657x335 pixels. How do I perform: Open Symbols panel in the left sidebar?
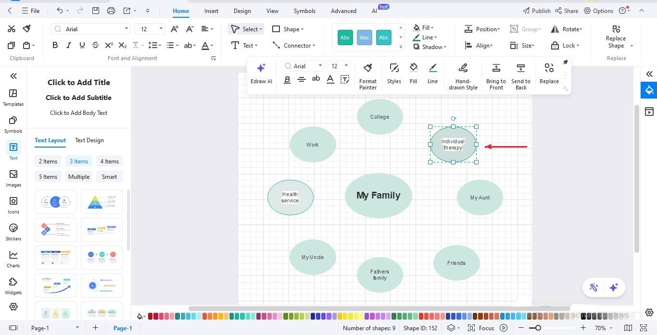13,124
